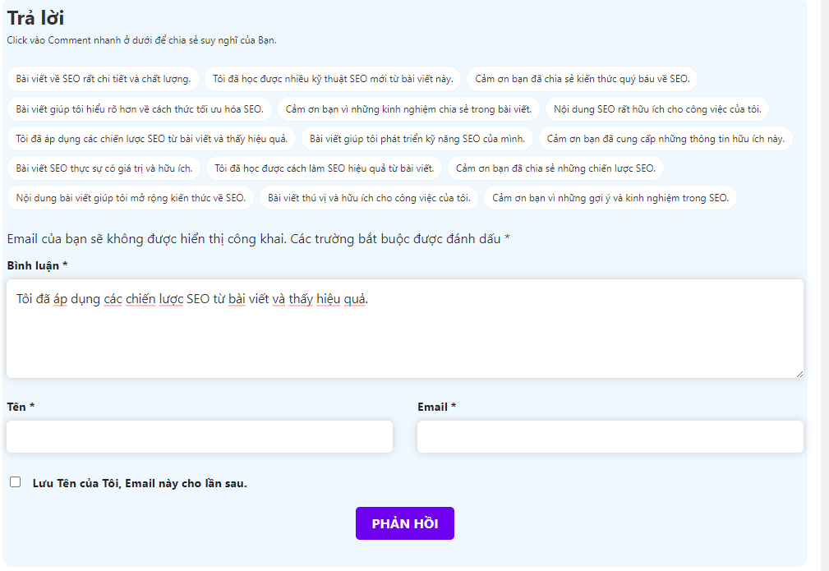829x571 pixels.
Task: Select "Bài viết giúp tôi hiểu rõ hơn về cách thức tối ưu hóa SEO."
Action: tap(139, 108)
